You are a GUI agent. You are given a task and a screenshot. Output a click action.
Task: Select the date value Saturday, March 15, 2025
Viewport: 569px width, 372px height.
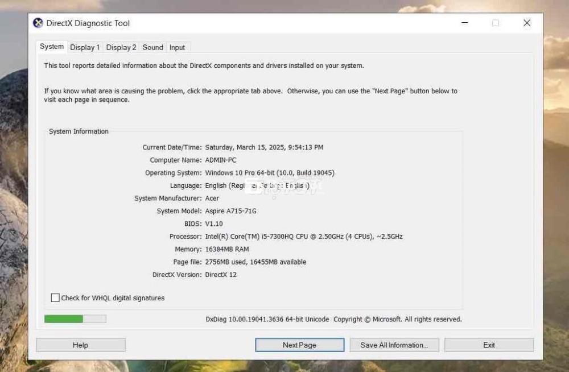(264, 147)
